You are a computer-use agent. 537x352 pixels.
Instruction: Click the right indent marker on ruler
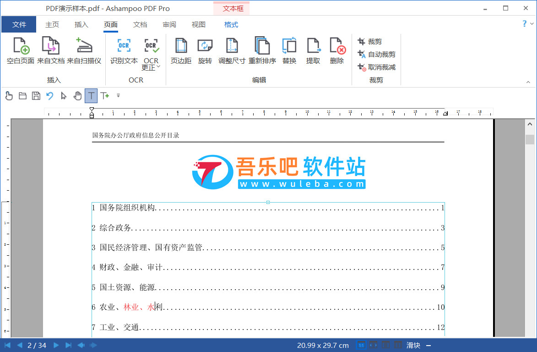[x=445, y=114]
